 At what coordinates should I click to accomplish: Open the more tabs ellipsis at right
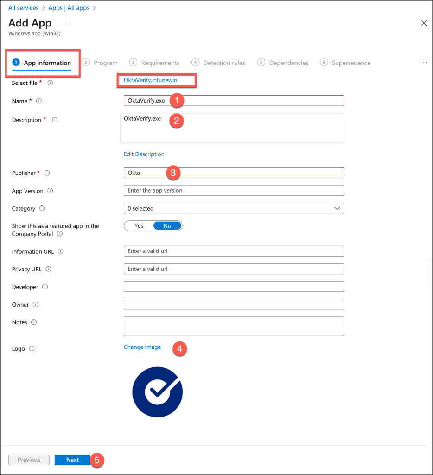[x=423, y=63]
